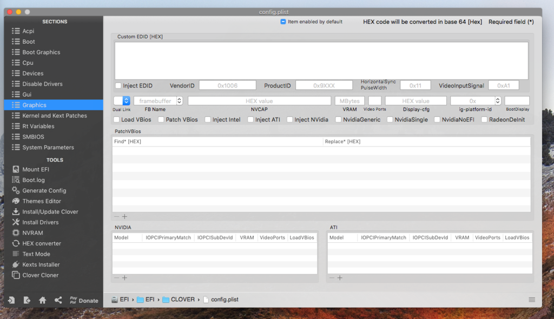Open the Dual Link dropdown
Image resolution: width=554 pixels, height=319 pixels.
(x=126, y=101)
